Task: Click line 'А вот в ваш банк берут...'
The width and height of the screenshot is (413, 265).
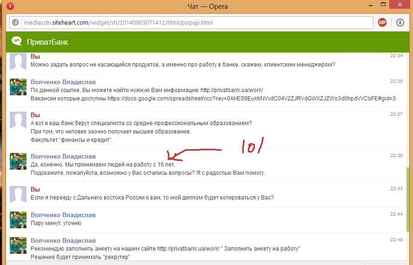Action: pos(141,123)
